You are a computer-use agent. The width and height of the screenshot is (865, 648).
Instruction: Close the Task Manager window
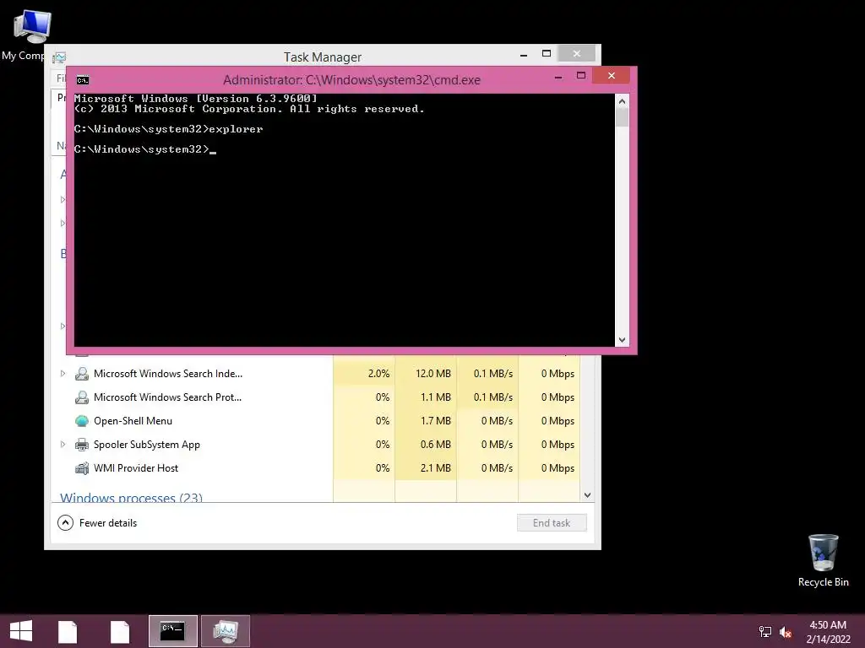(x=576, y=54)
